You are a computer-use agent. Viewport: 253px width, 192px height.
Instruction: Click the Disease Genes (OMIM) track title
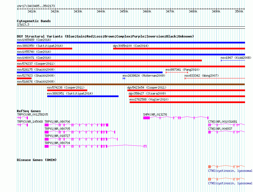tap(37, 160)
